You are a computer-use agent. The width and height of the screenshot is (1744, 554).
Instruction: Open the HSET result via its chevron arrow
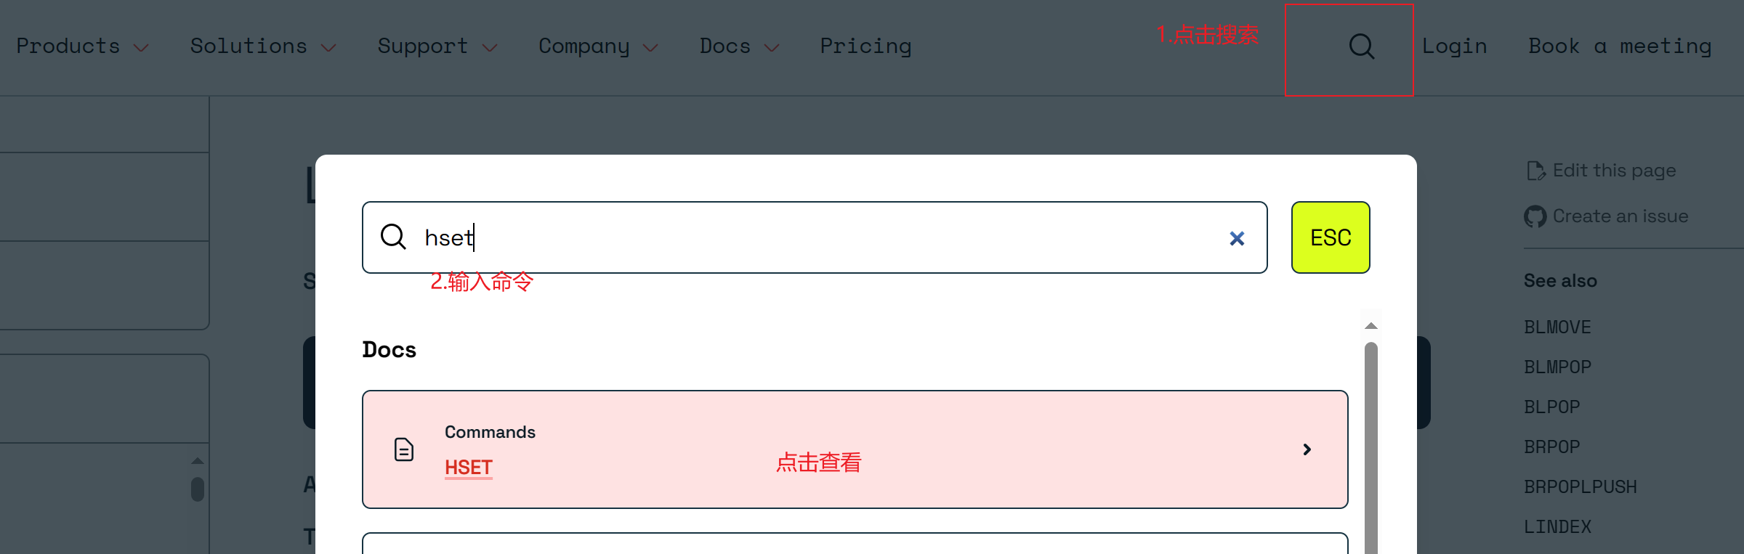point(1307,449)
